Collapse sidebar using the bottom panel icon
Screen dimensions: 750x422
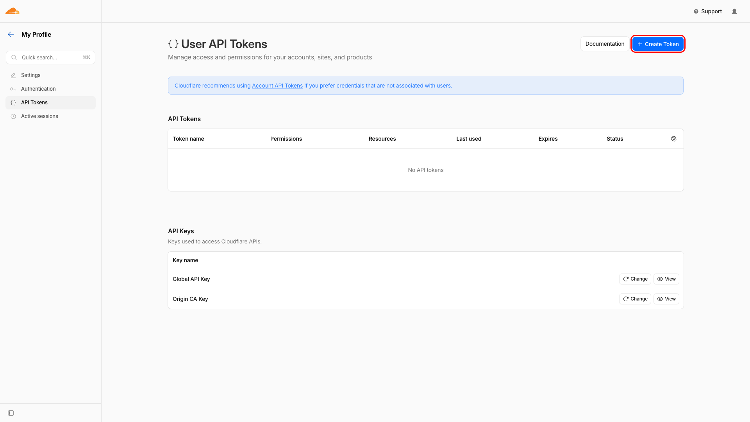coord(11,413)
